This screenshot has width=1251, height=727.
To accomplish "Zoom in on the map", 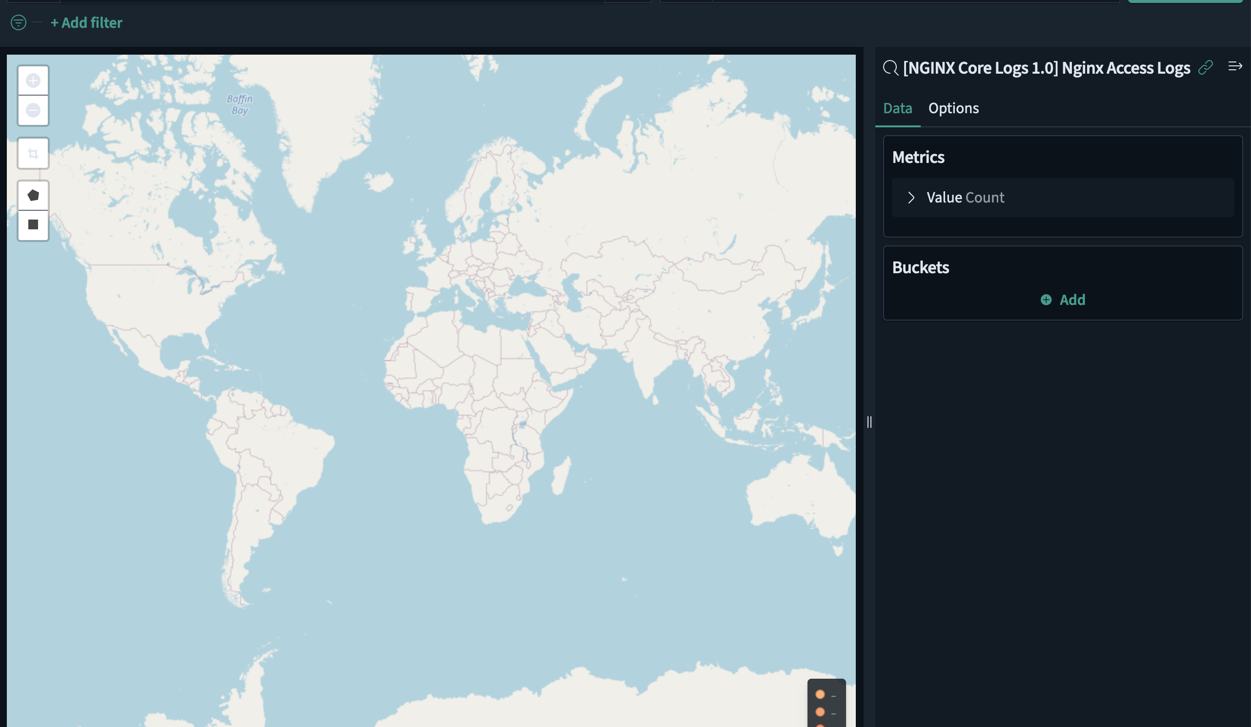I will coord(33,81).
